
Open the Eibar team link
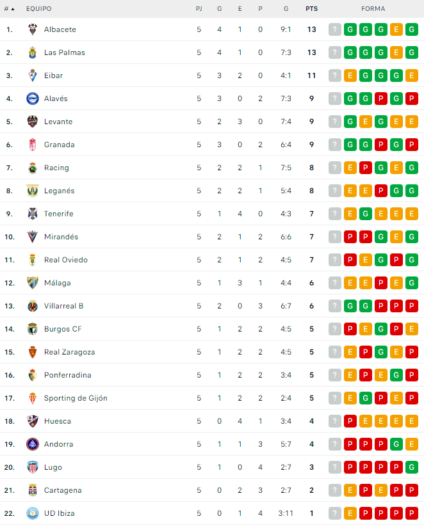pyautogui.click(x=54, y=76)
